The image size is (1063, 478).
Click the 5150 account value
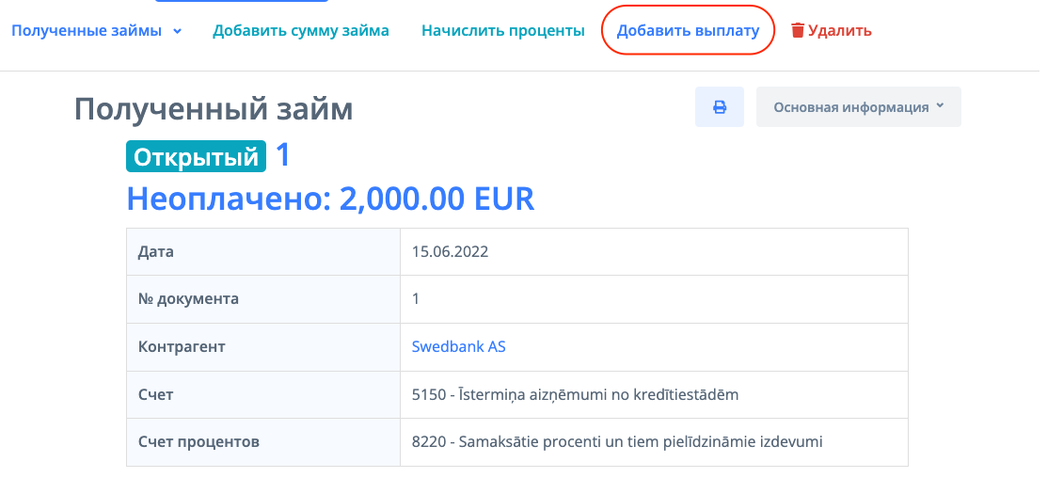575,394
